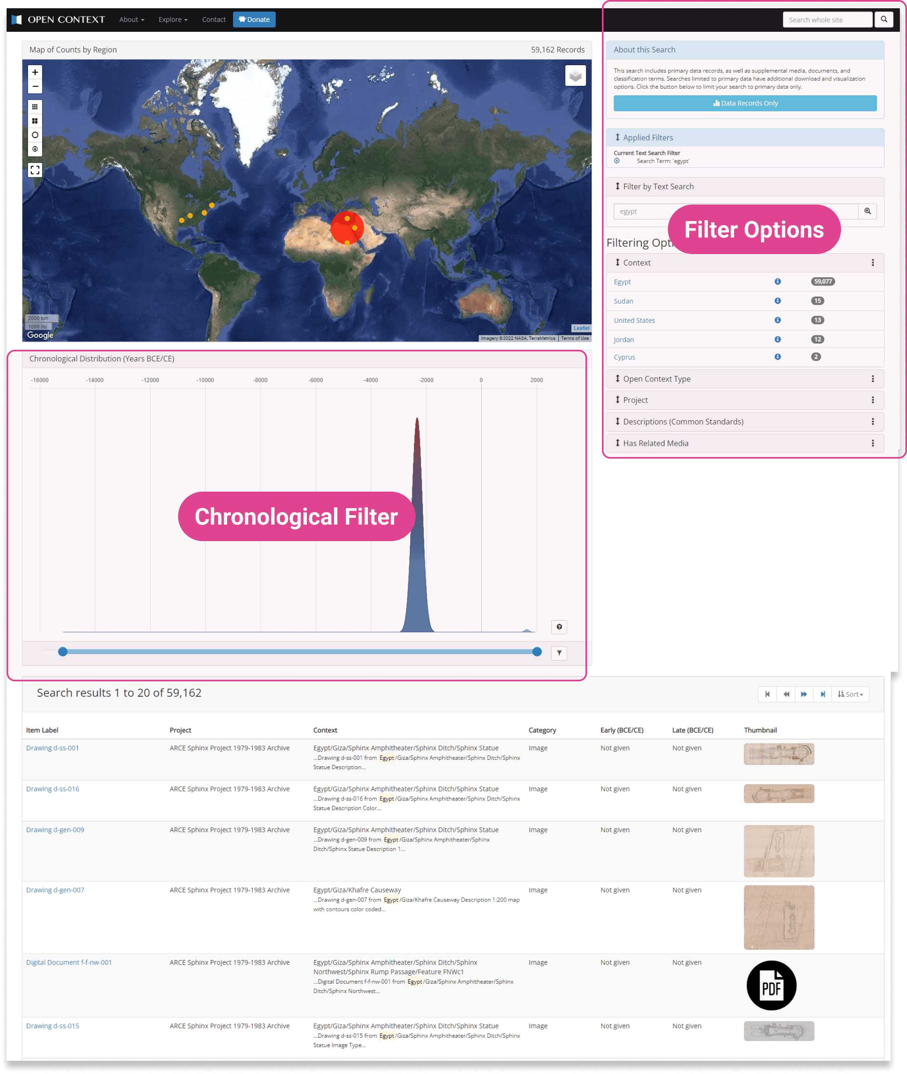Screen dimensions: 907x1074
Task: Open the About menu
Action: tap(132, 19)
